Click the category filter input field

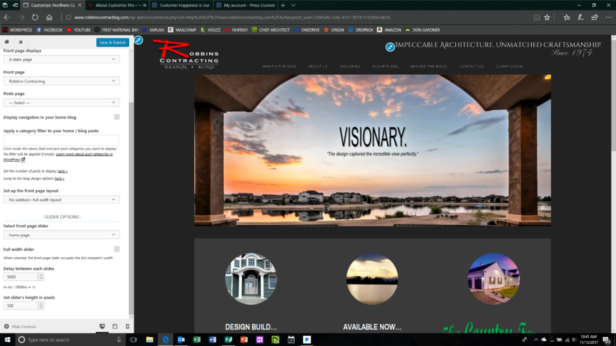click(61, 140)
